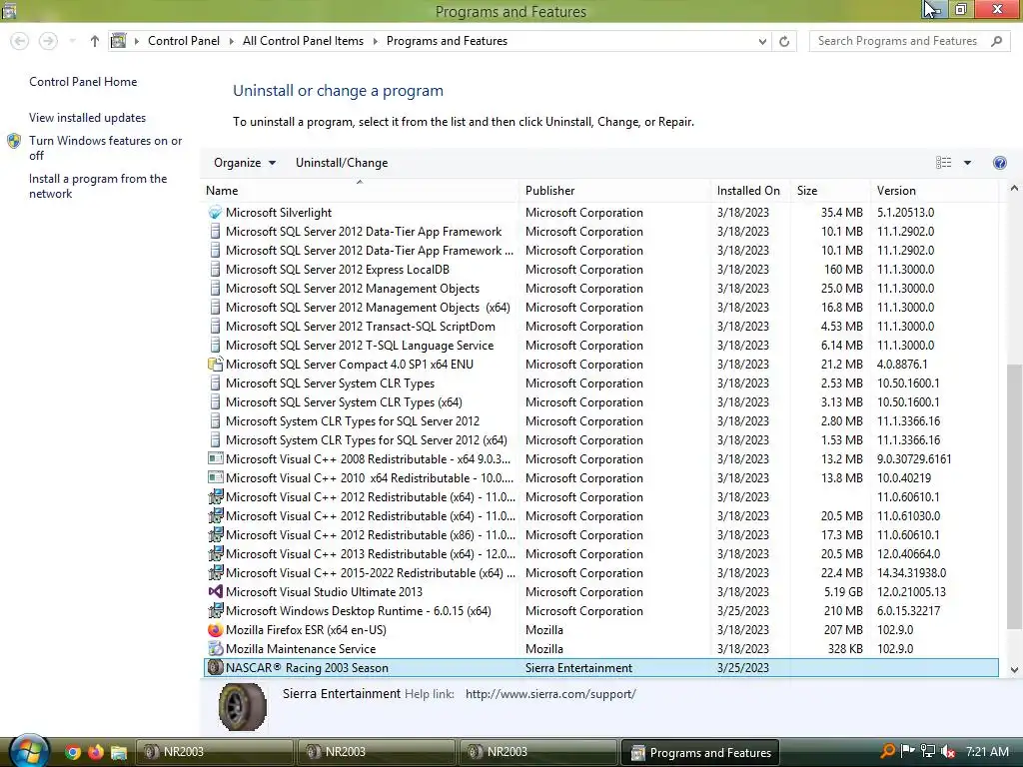
Task: Sort by the Publisher column header
Action: tap(614, 191)
